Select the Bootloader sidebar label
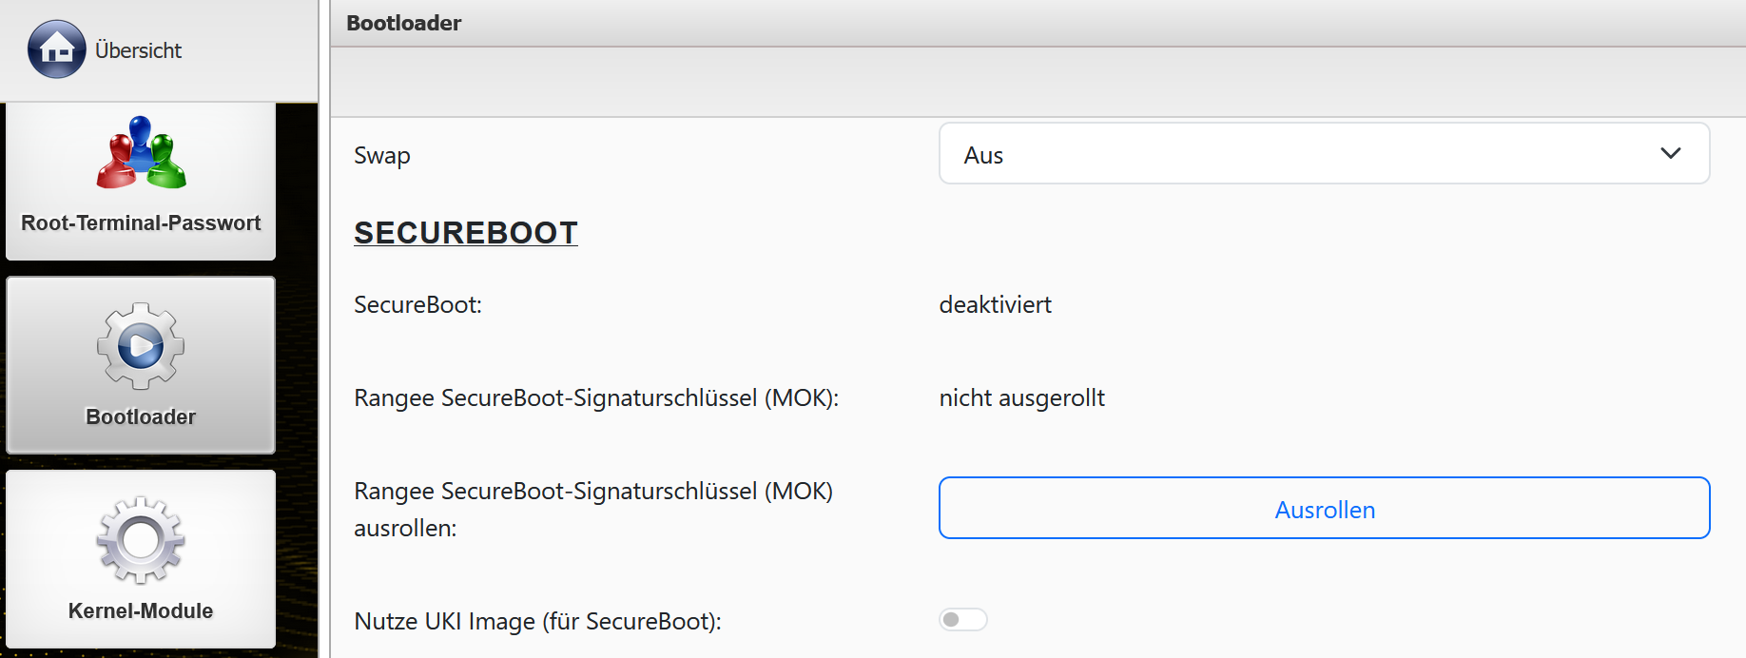 (141, 416)
